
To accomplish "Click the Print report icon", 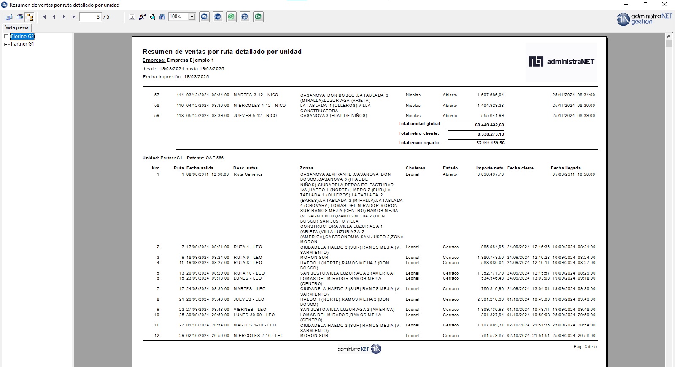I will 19,17.
